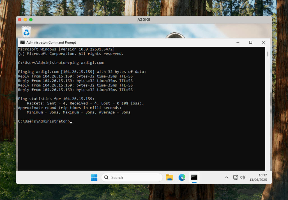Image resolution: width=288 pixels, height=200 pixels.
Task: Click 'Approximate round trip times' line
Action: pyautogui.click(x=70, y=108)
